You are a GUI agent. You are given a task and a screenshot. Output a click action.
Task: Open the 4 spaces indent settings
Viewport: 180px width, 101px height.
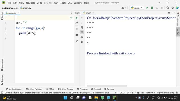pyautogui.click(x=139, y=93)
